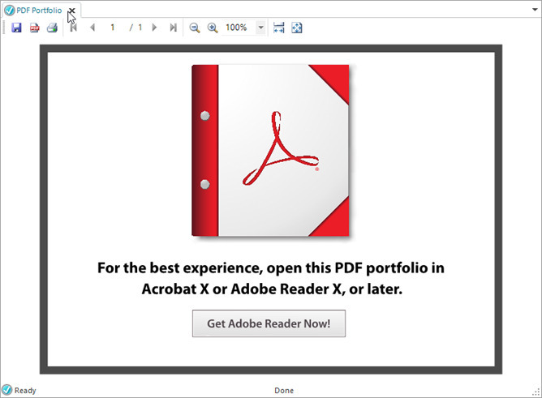542x398 pixels.
Task: Click the Ready status icon
Action: point(6,390)
